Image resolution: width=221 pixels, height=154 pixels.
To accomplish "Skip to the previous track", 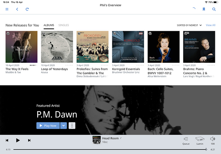I will pyautogui.click(x=7, y=140).
